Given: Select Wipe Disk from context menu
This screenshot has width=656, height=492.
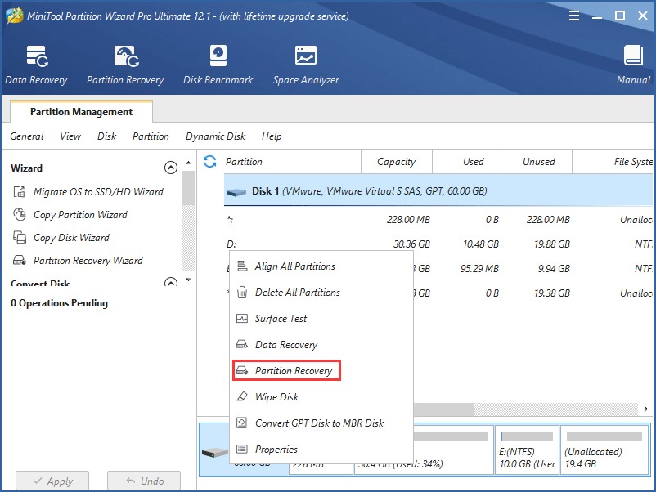Looking at the screenshot, I should pos(276,397).
